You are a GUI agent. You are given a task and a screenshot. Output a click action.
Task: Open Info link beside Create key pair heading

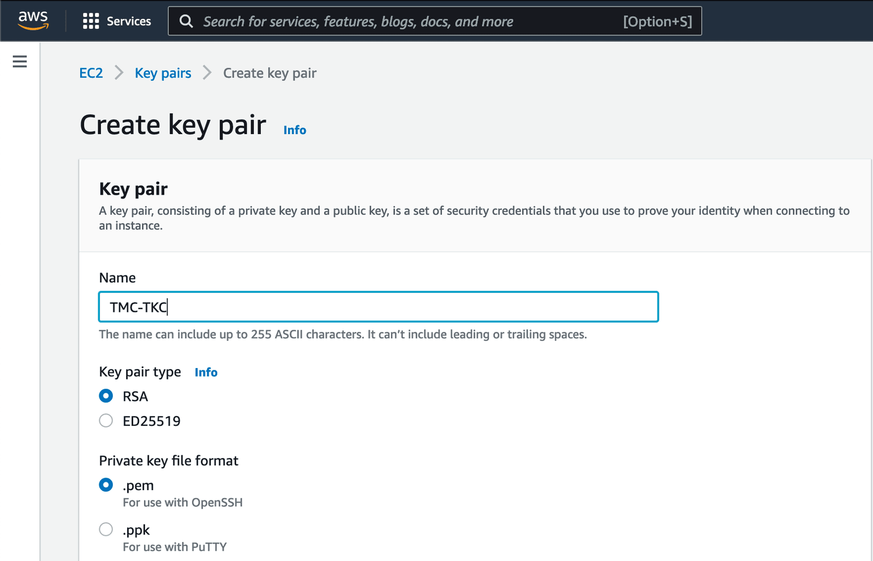point(295,130)
